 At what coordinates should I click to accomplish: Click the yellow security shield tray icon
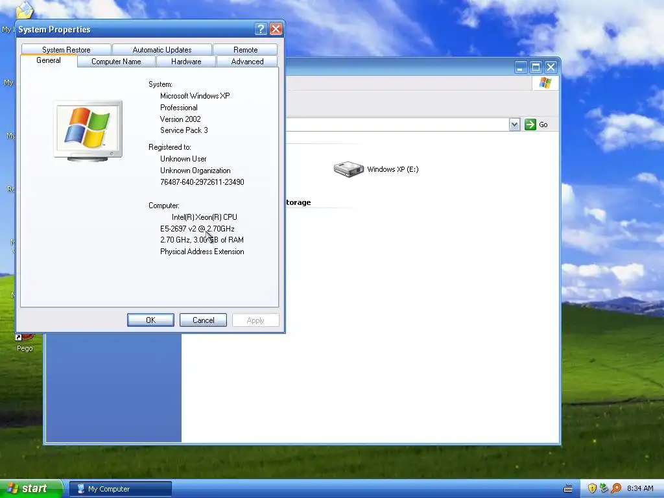tap(592, 488)
